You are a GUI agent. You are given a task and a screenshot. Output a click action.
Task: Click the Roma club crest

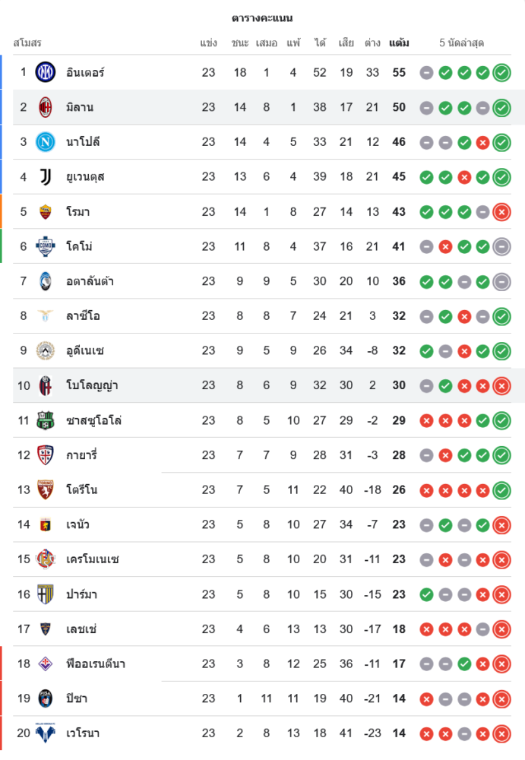[46, 211]
